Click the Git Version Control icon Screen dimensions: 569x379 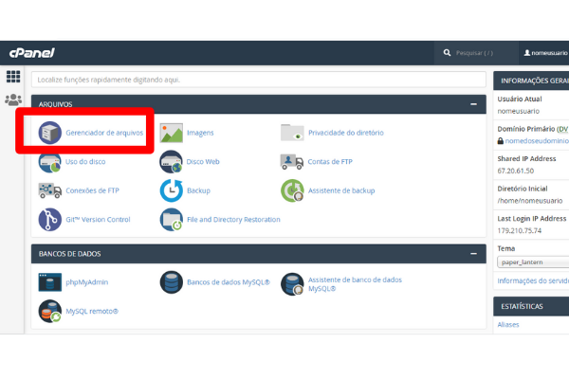(x=50, y=220)
